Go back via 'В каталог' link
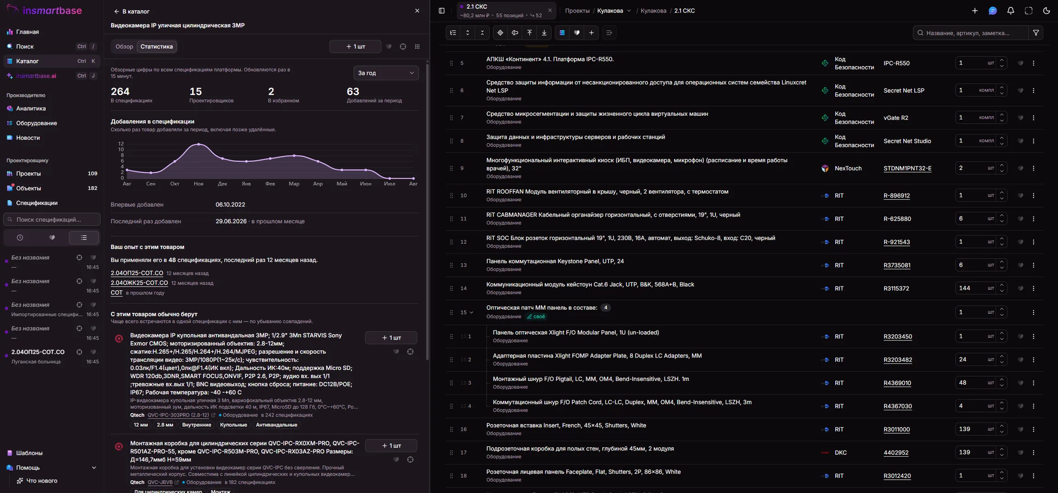1058x493 pixels. pos(132,11)
